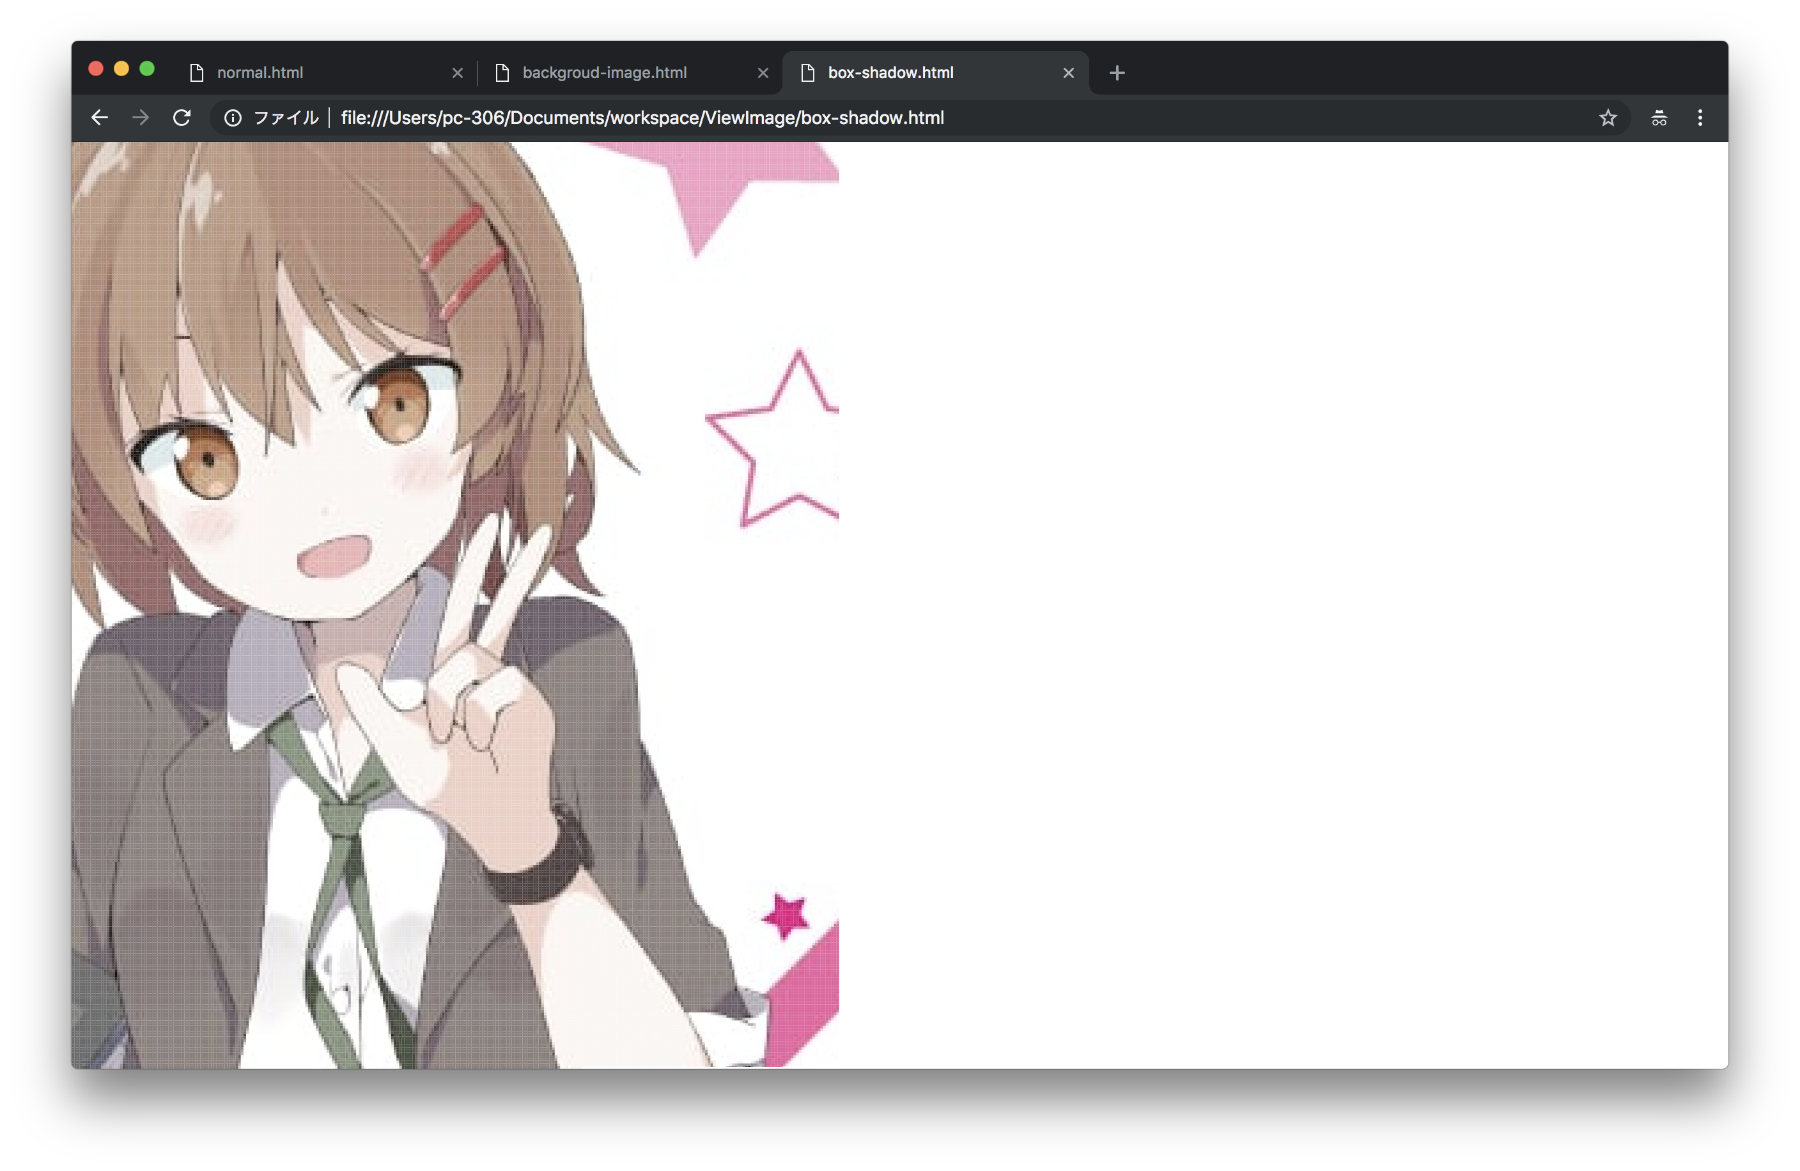The height and width of the screenshot is (1171, 1800).
Task: Reload the current page
Action: pos(182,117)
